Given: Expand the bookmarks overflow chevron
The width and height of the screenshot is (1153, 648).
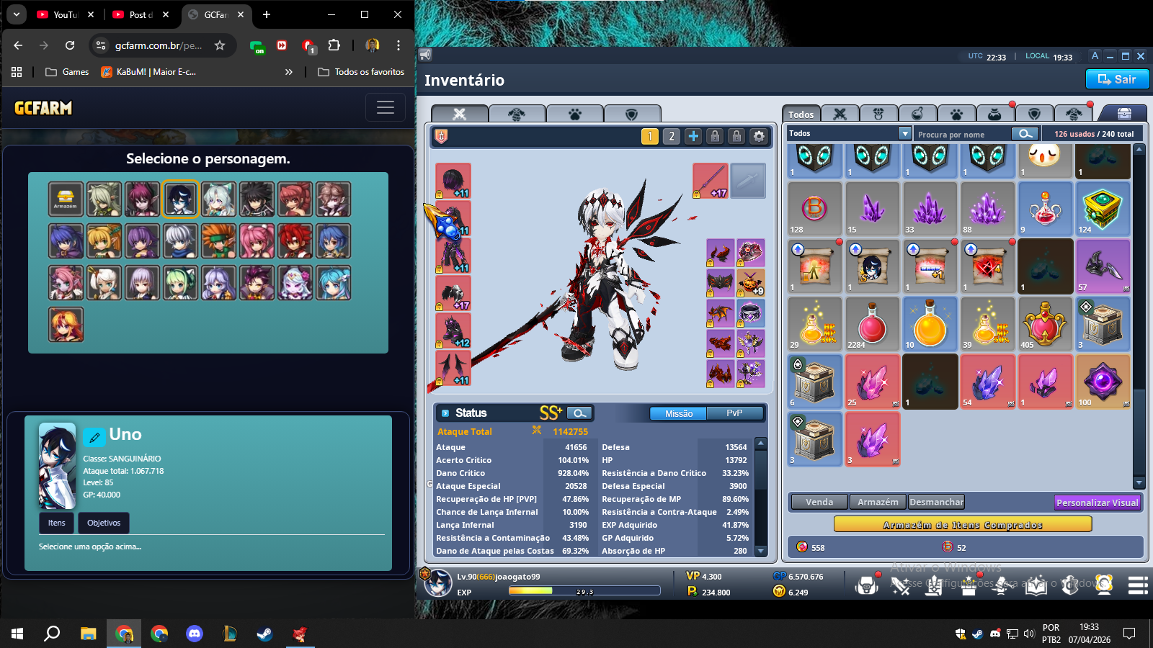Looking at the screenshot, I should tap(289, 72).
